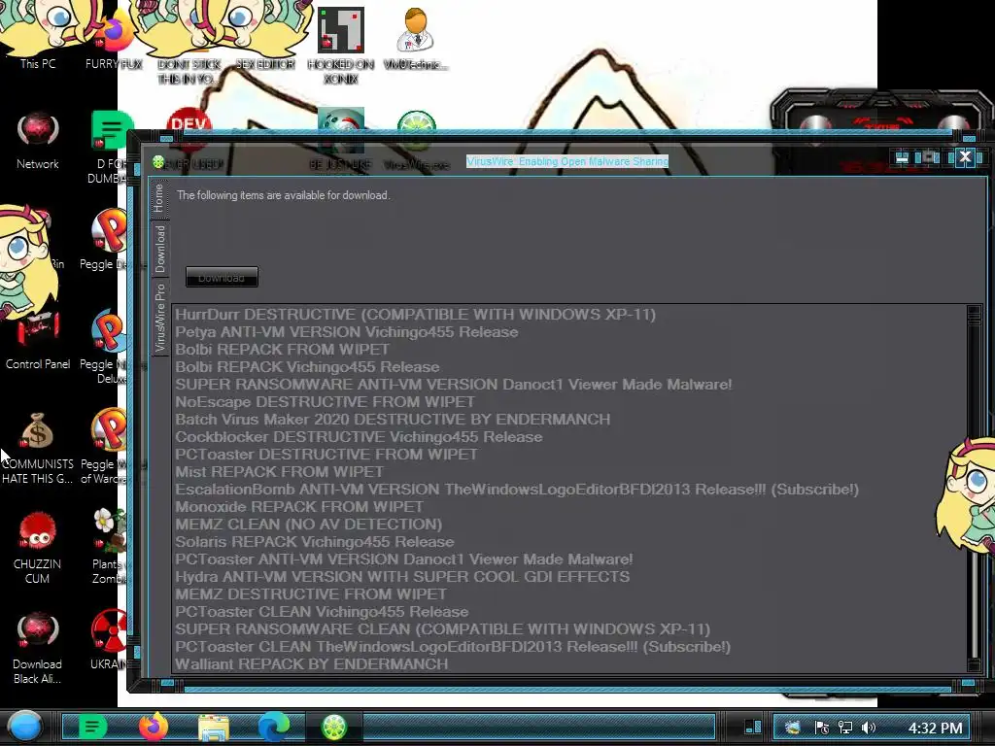995x746 pixels.
Task: Select SUPER RANSOMWARE ANTI-VM VERSION Danoct1 row
Action: (569, 385)
